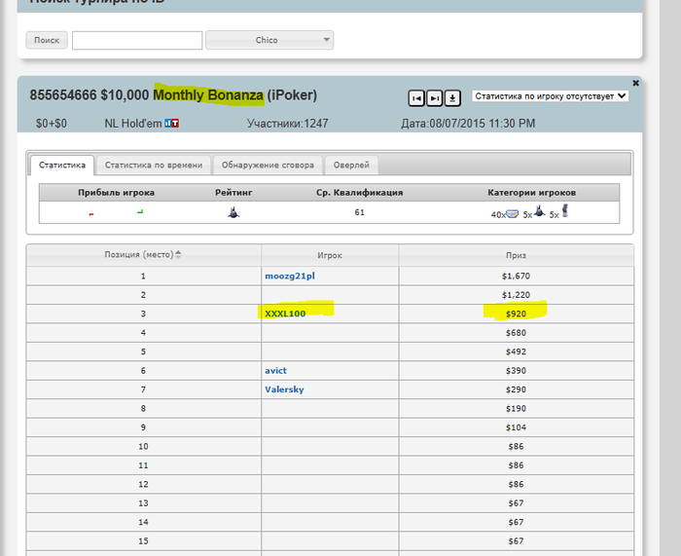Click the Прибыль игрока header
The height and width of the screenshot is (556, 681).
117,193
